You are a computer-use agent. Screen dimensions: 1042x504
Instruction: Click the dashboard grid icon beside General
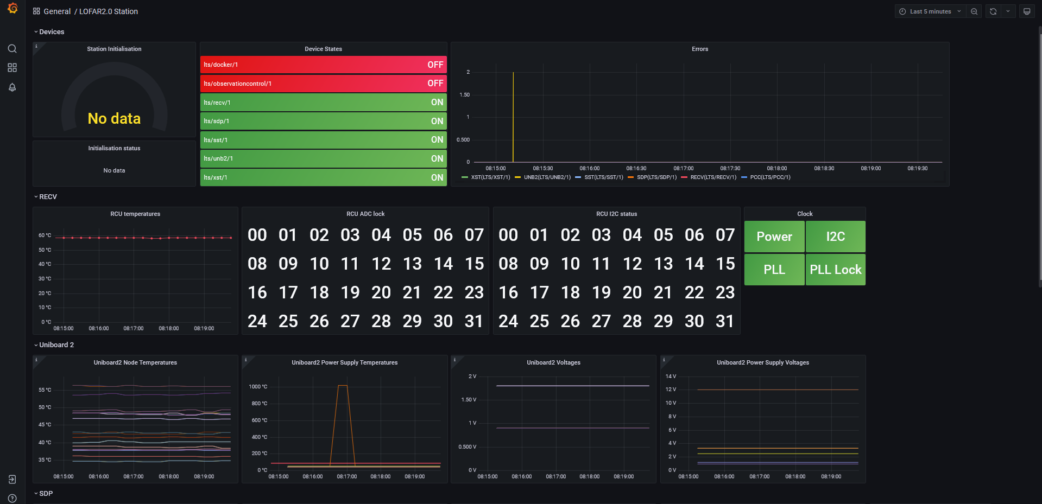[36, 11]
